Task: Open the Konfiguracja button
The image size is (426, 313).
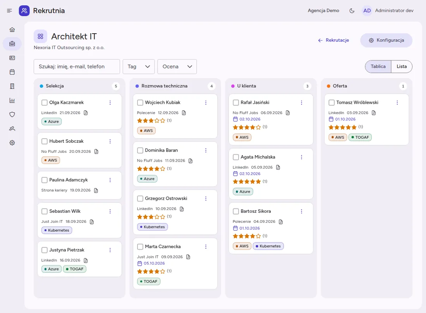Action: tap(386, 40)
